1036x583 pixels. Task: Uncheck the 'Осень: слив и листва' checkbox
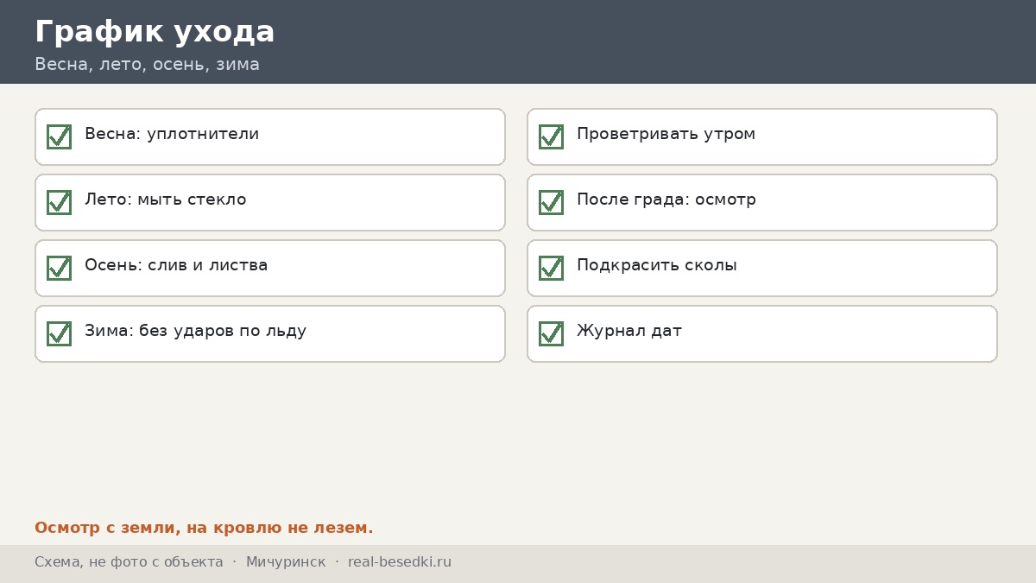click(x=59, y=268)
